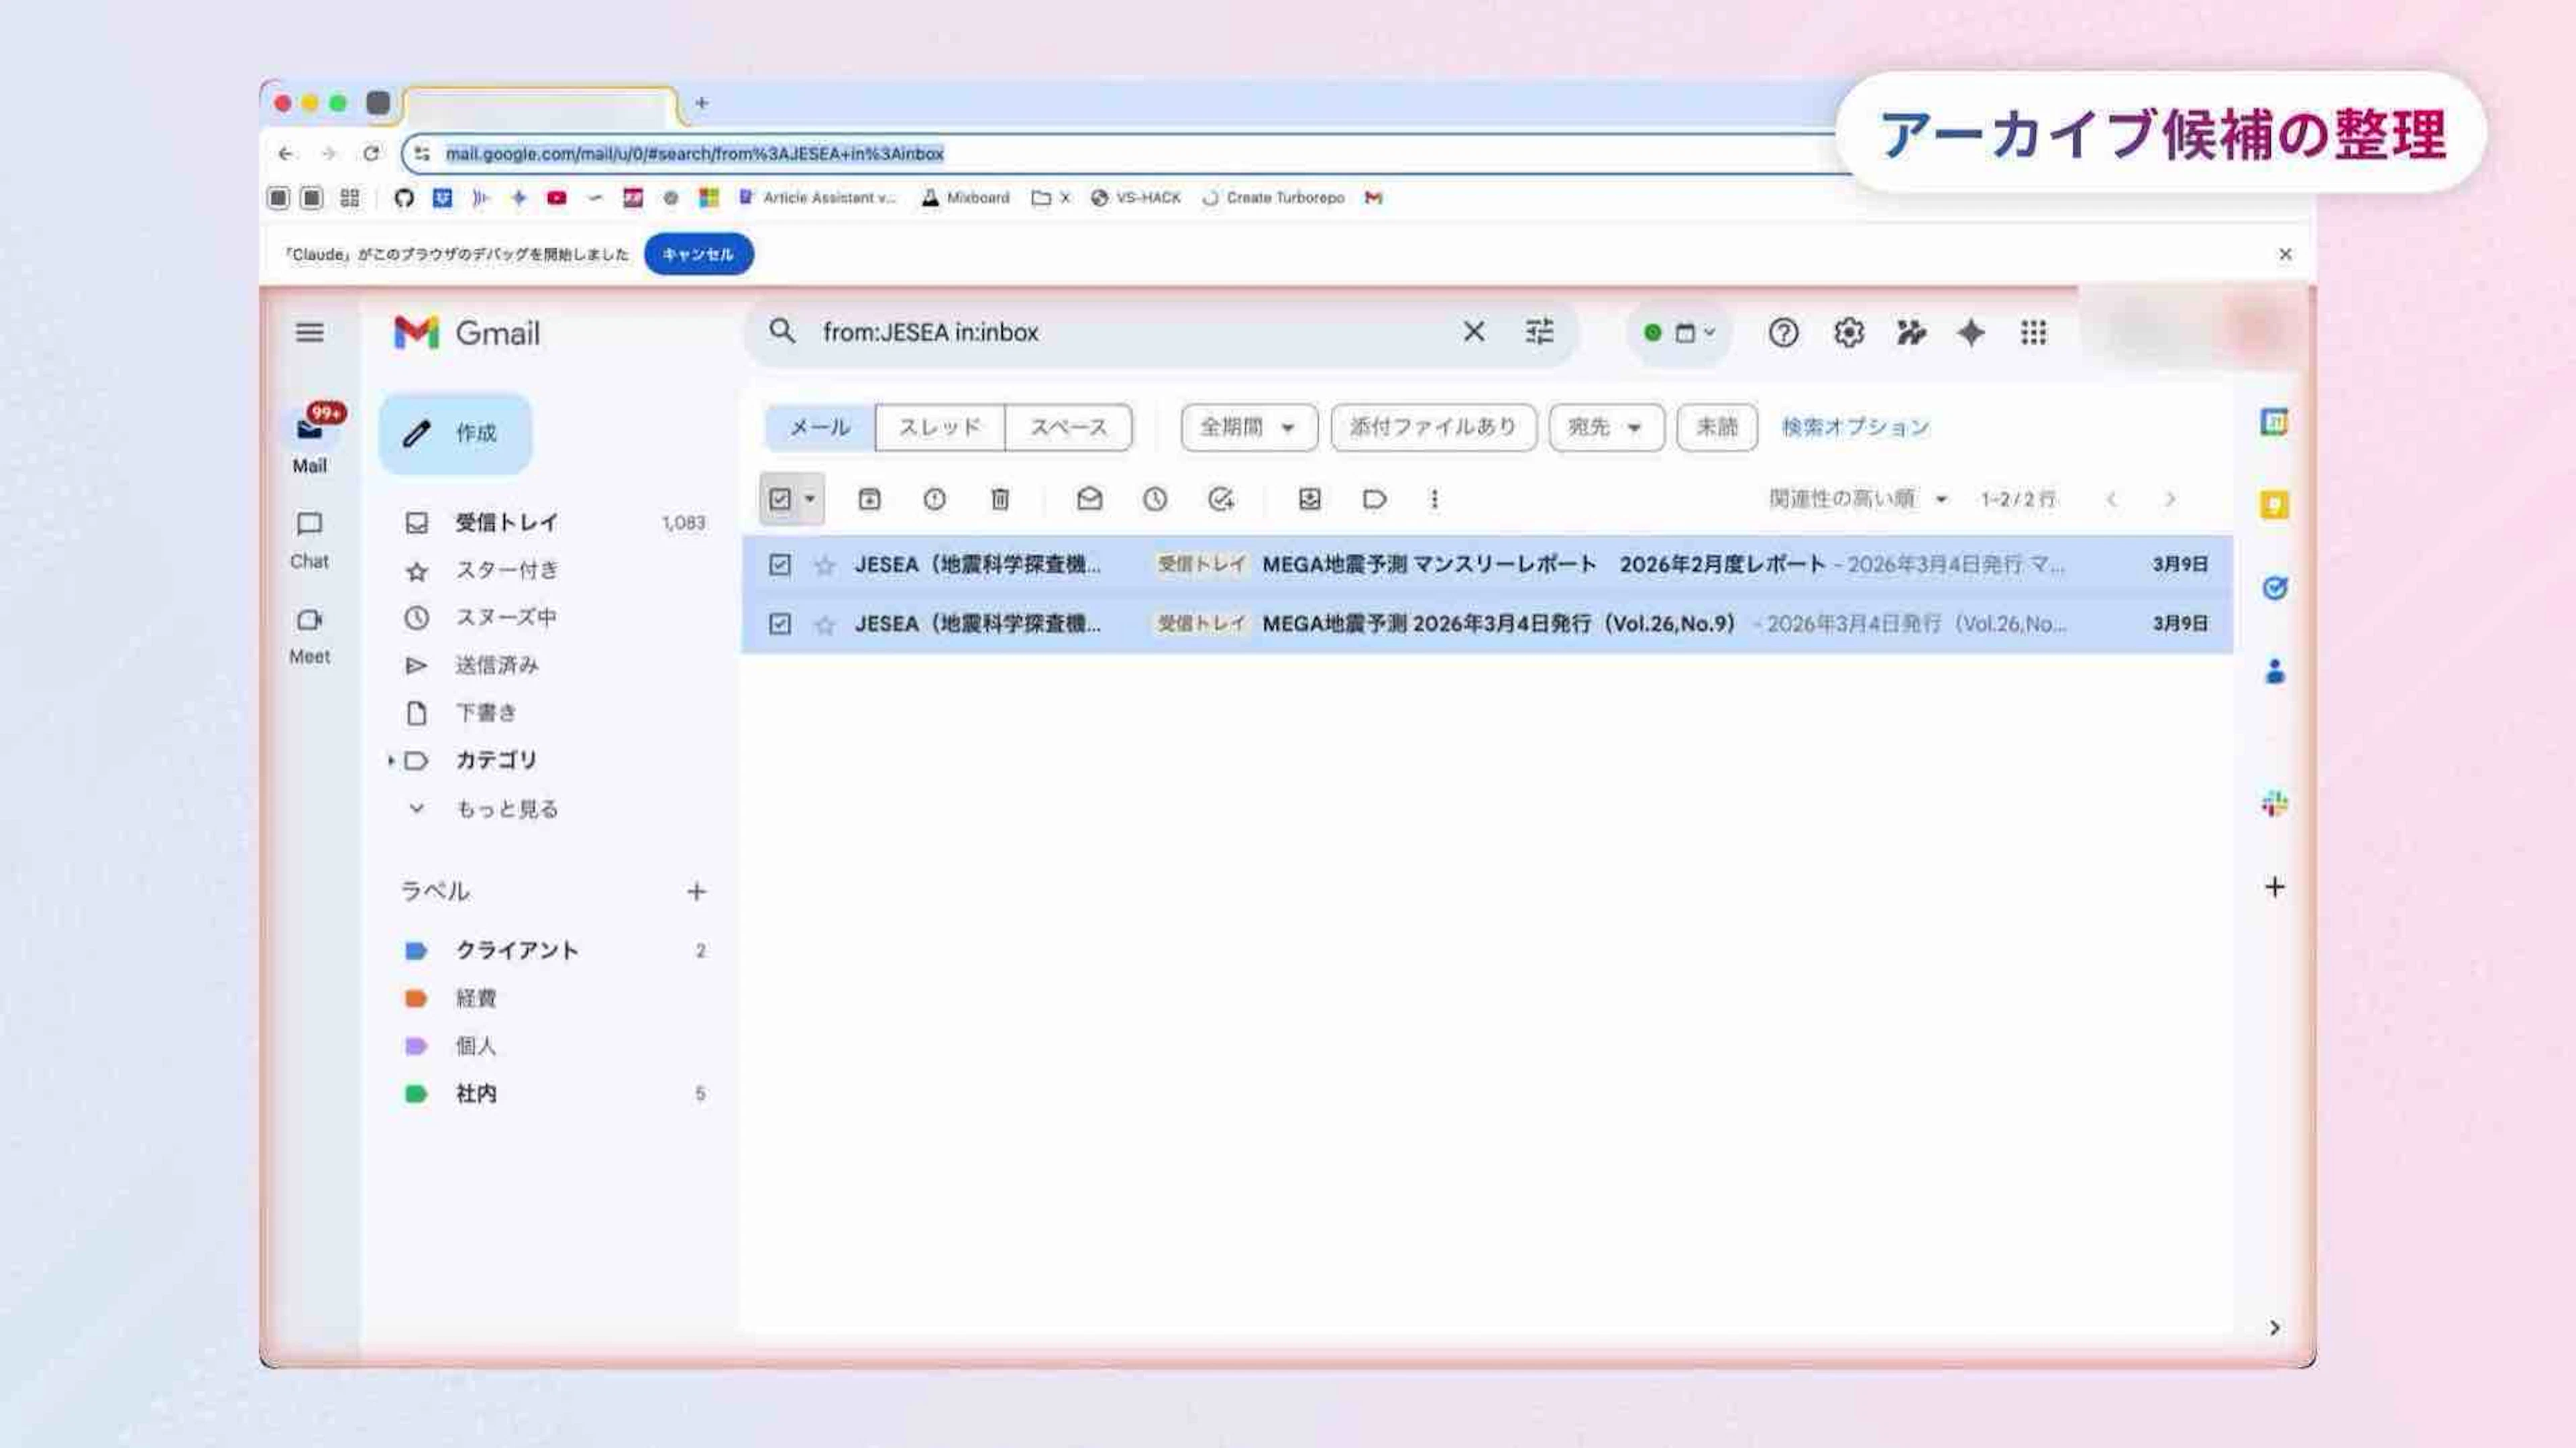Open the Google apps grid
Screen dimensions: 2576x1448
[2033, 332]
